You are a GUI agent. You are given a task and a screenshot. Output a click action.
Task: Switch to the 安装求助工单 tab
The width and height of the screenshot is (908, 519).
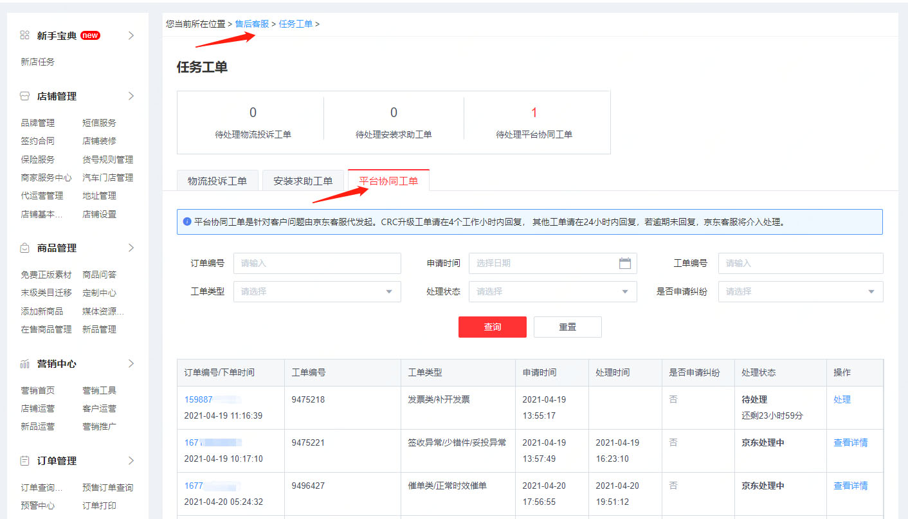pos(303,181)
